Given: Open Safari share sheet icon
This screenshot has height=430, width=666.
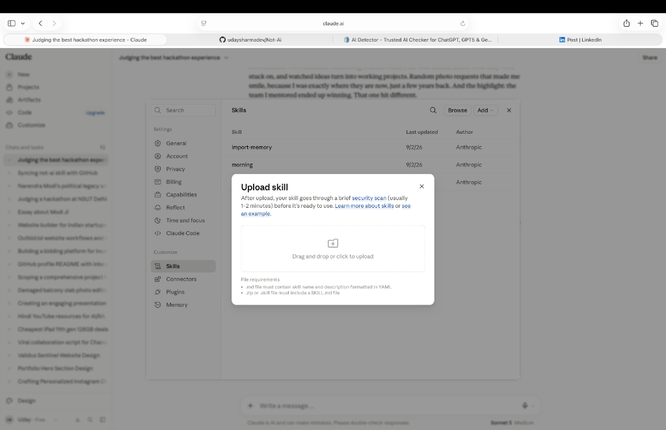Looking at the screenshot, I should click(626, 23).
